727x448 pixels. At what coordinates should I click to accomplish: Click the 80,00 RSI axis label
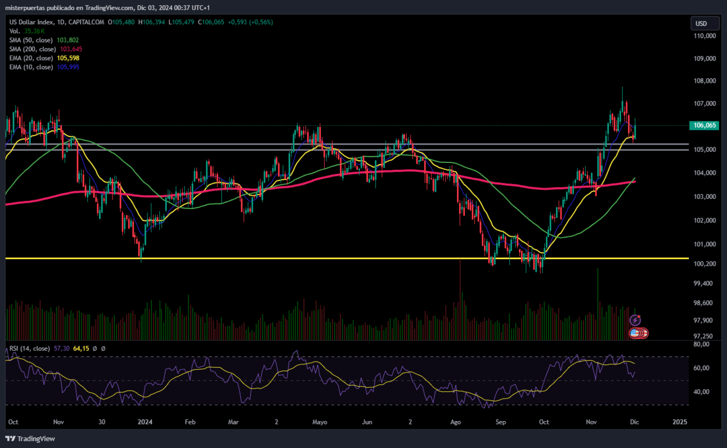tap(701, 345)
